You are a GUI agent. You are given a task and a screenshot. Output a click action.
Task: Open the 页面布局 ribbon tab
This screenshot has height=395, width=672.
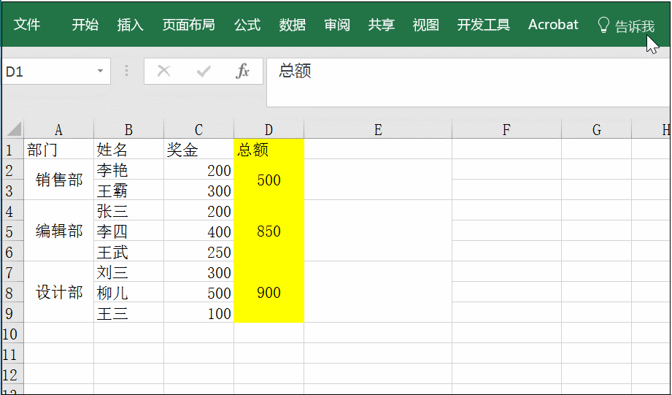(188, 24)
